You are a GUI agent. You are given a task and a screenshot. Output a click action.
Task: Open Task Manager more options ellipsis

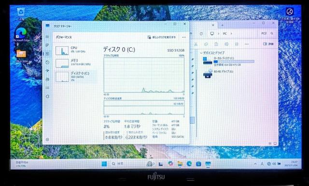pos(184,37)
